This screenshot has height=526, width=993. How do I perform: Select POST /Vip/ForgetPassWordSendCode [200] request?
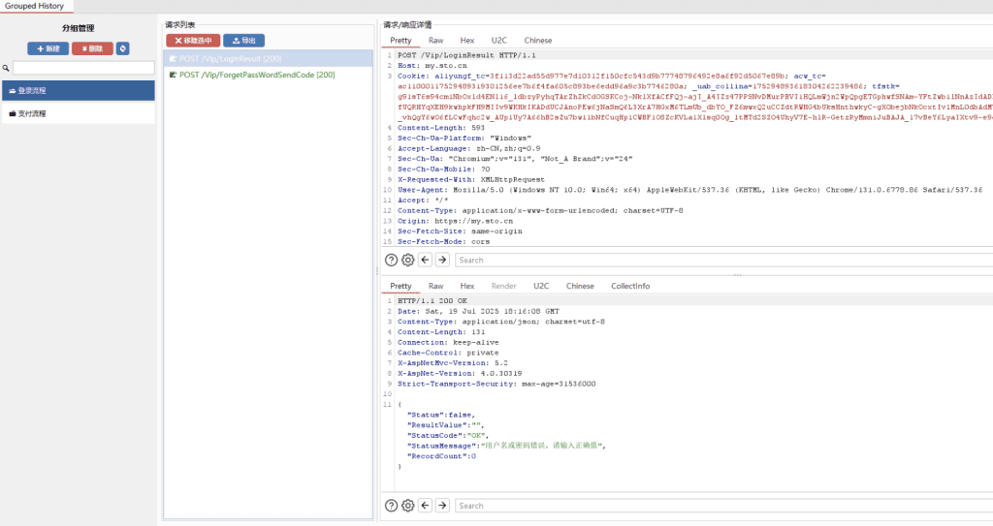pyautogui.click(x=268, y=75)
